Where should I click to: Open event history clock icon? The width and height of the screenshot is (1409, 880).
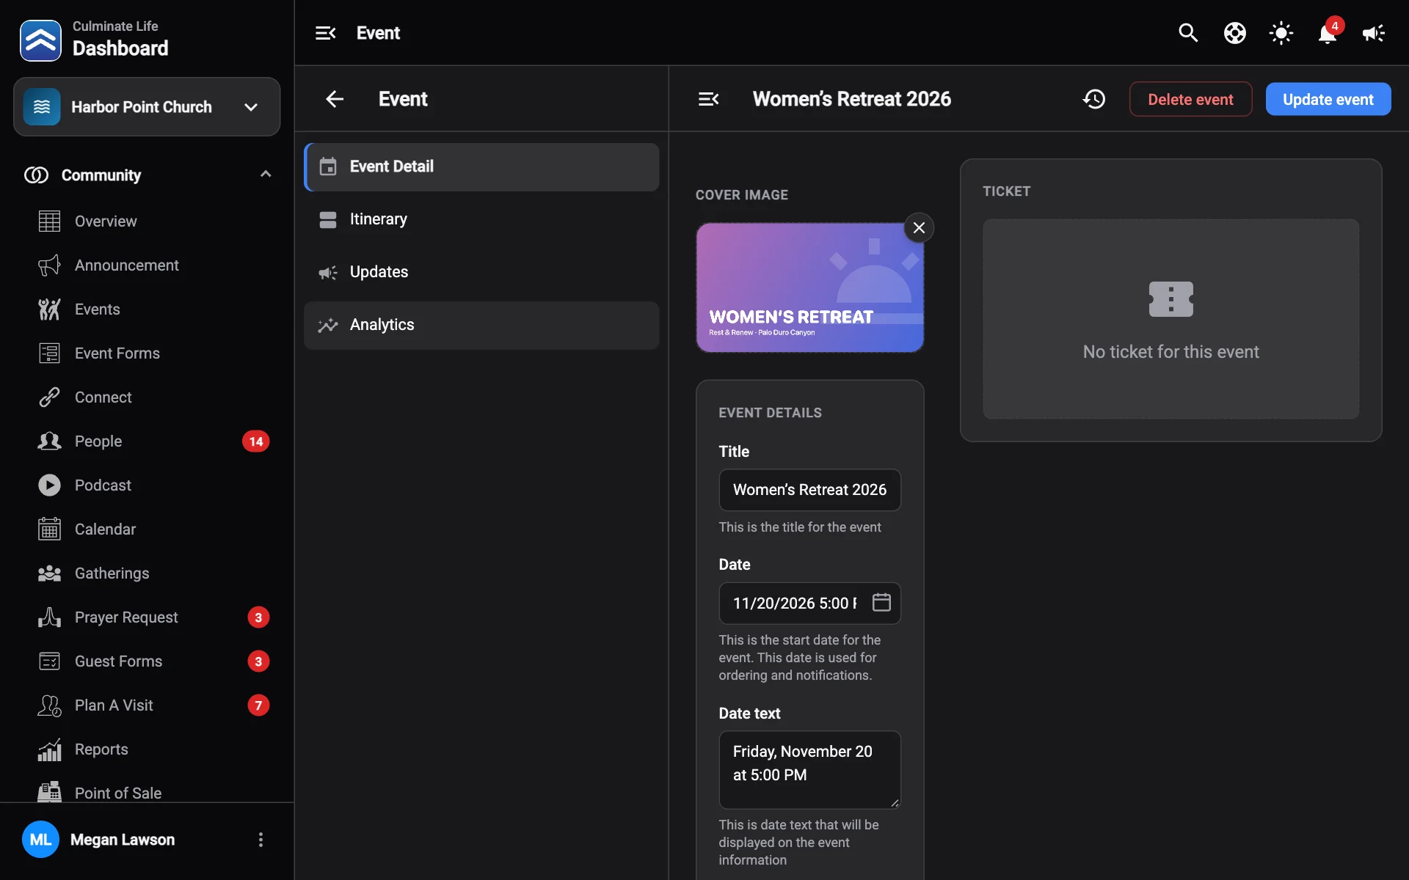click(x=1094, y=99)
